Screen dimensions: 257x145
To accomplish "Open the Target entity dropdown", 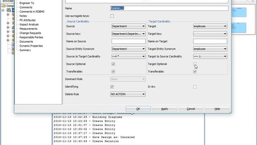I will point(210,26).
